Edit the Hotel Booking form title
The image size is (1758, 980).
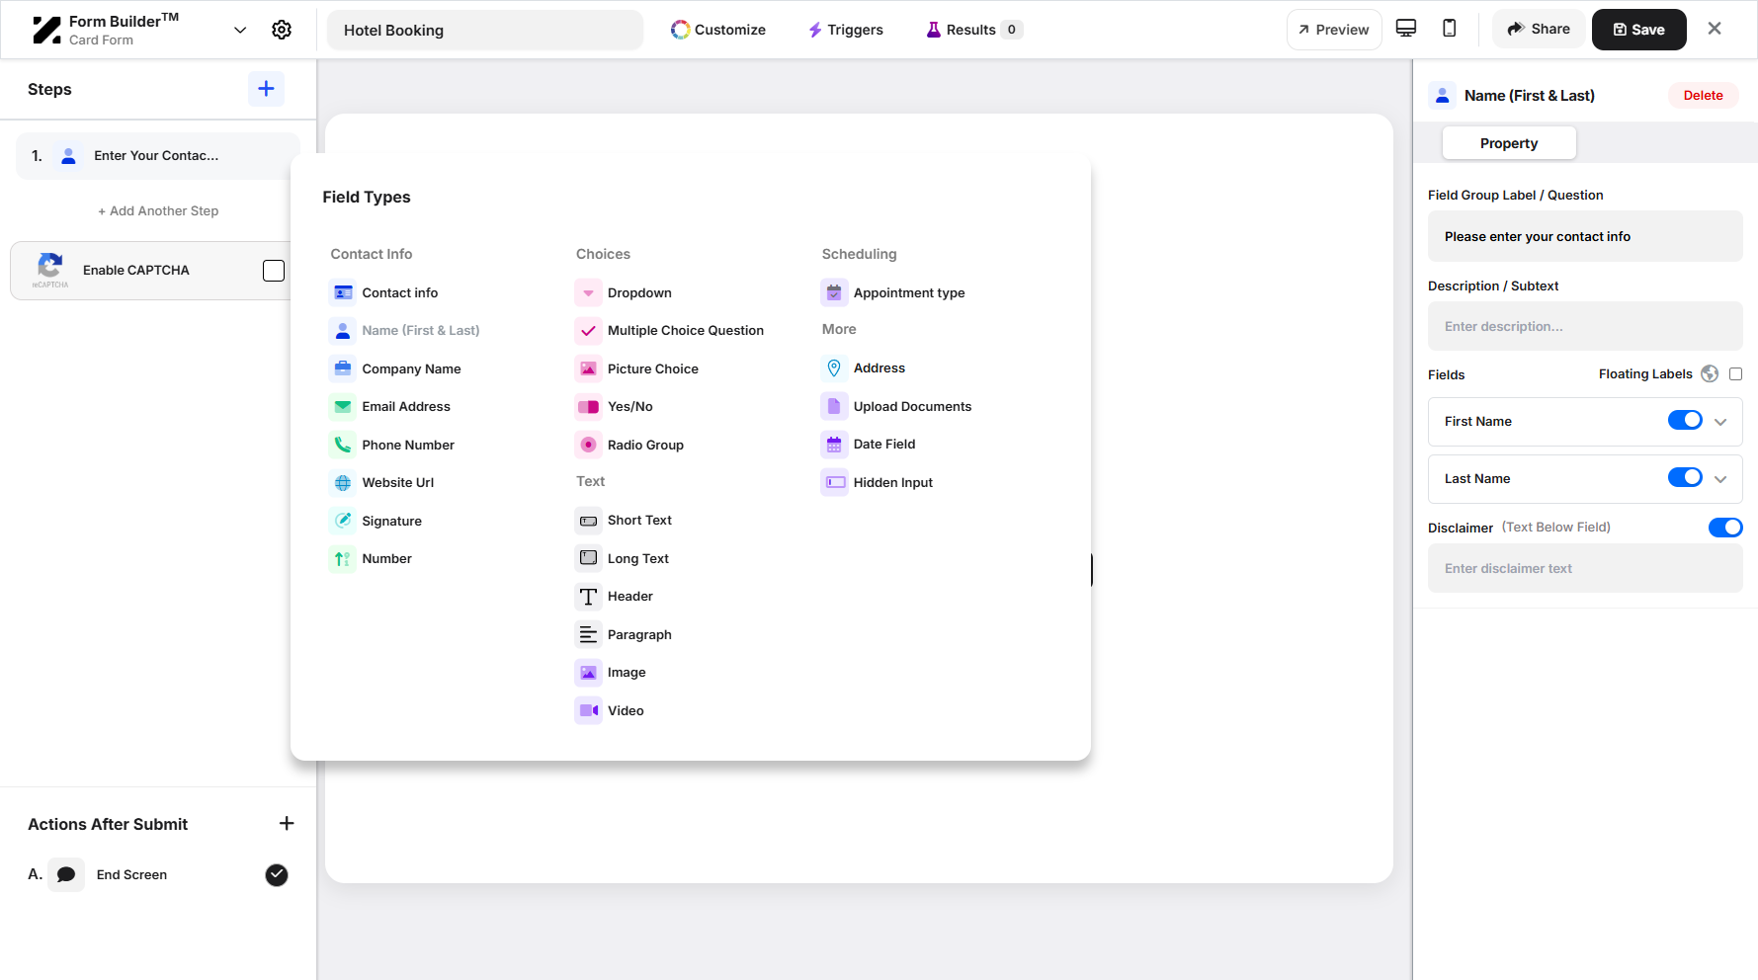pyautogui.click(x=484, y=31)
